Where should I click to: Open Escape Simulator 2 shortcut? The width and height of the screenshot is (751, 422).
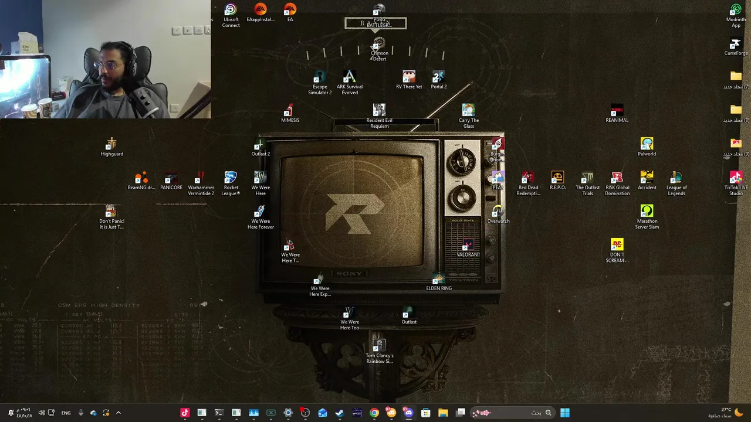320,83
